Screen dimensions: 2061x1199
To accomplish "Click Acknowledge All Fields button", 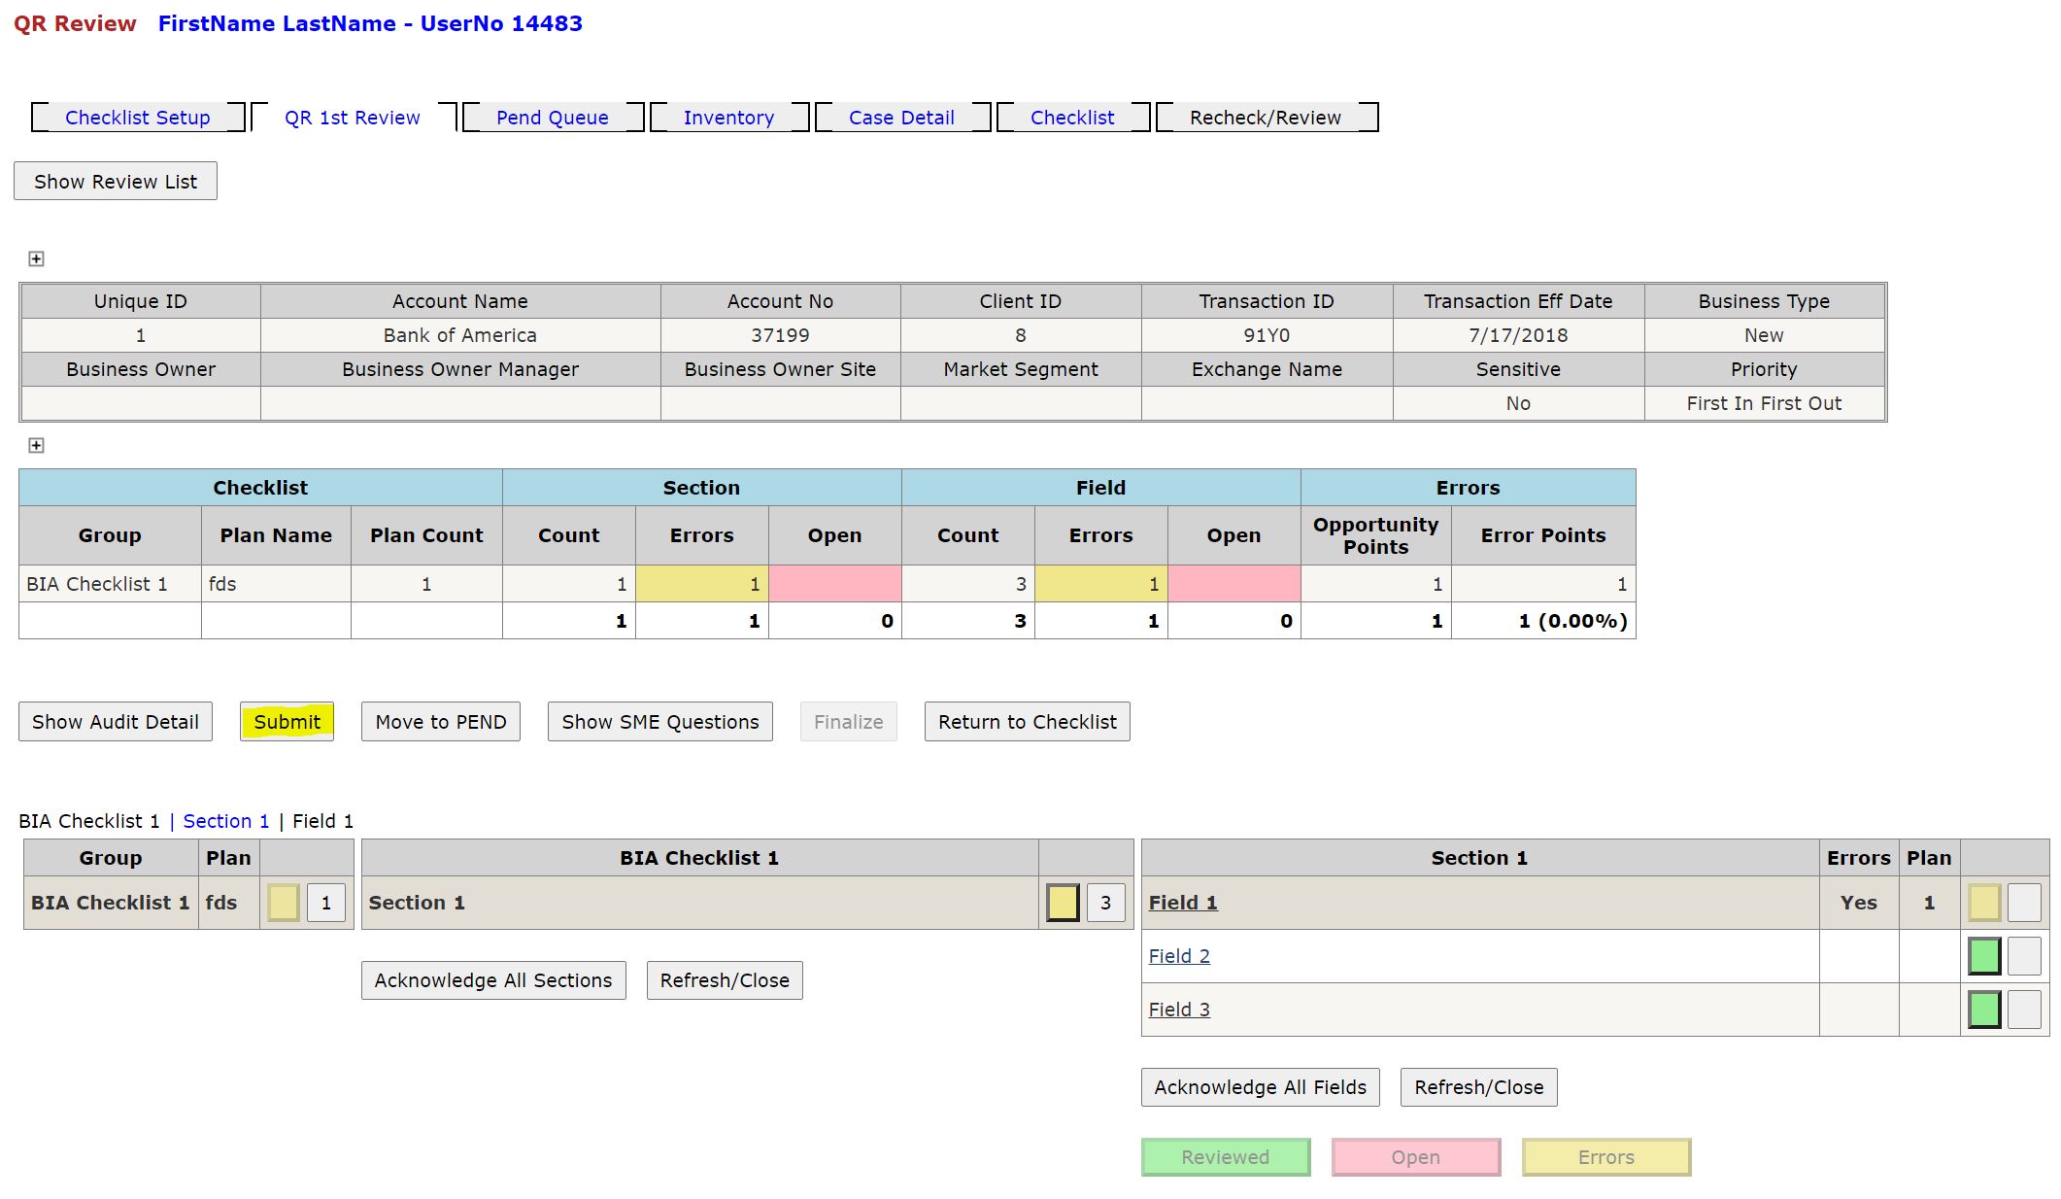I will coord(1261,1087).
